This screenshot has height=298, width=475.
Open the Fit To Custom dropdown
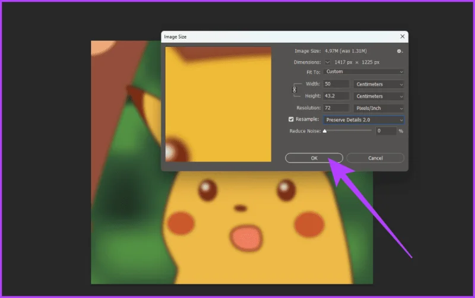[363, 72]
